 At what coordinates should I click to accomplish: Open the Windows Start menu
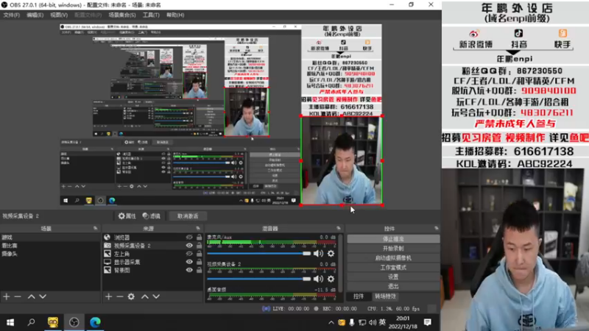[10, 322]
